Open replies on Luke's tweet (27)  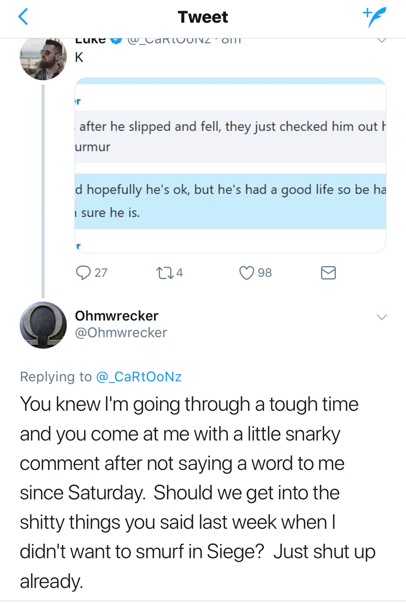click(x=91, y=273)
